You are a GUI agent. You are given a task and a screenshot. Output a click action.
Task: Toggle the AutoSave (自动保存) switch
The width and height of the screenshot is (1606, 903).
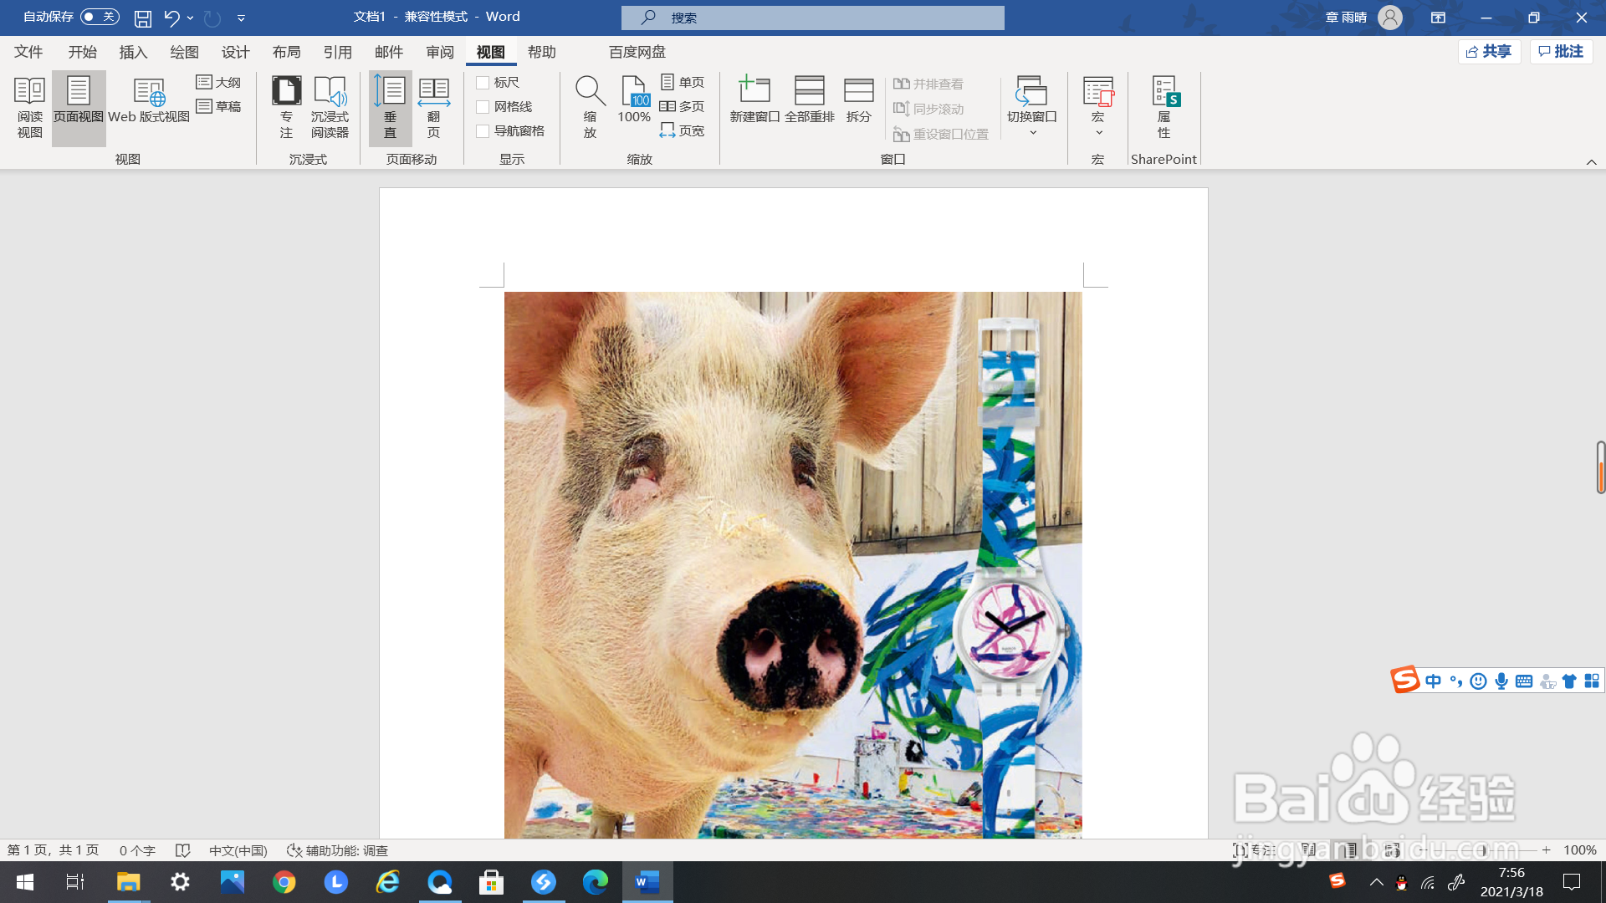pyautogui.click(x=100, y=17)
